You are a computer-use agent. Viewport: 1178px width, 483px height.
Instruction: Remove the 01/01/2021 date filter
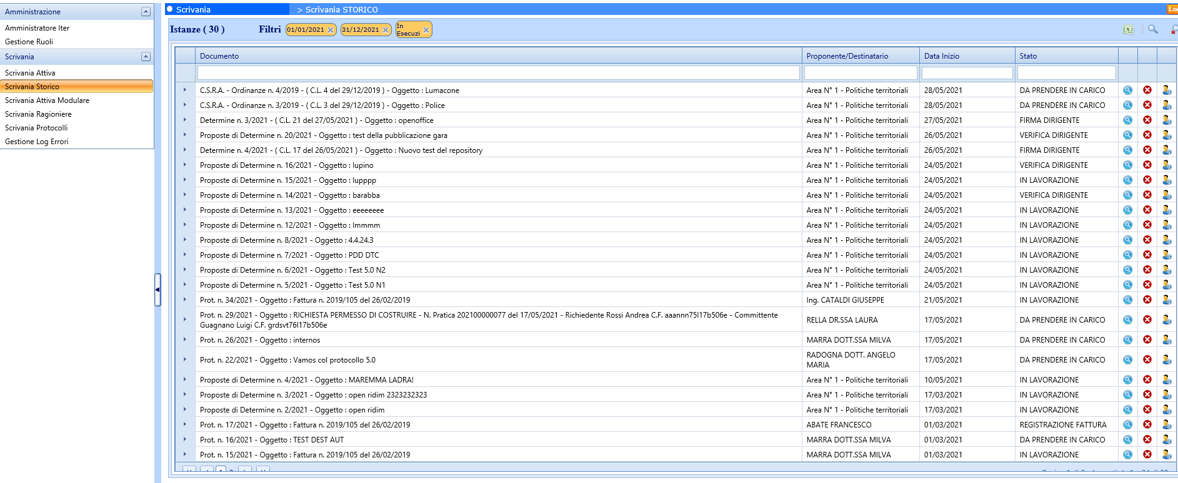(331, 30)
